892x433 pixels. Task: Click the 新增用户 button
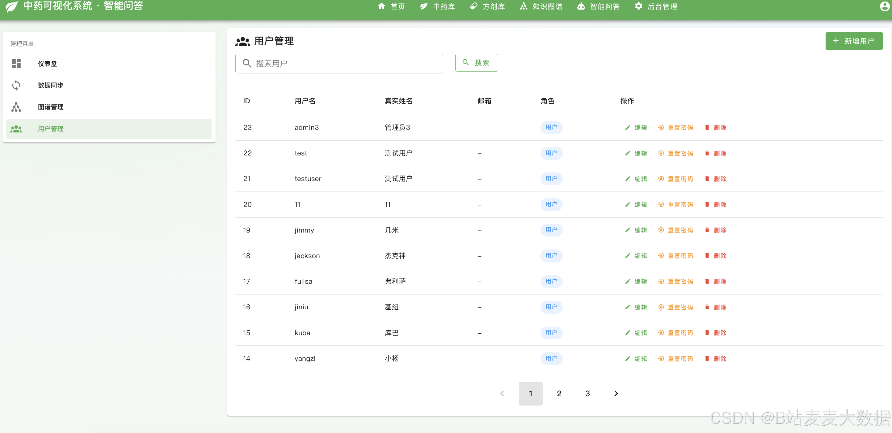[854, 41]
